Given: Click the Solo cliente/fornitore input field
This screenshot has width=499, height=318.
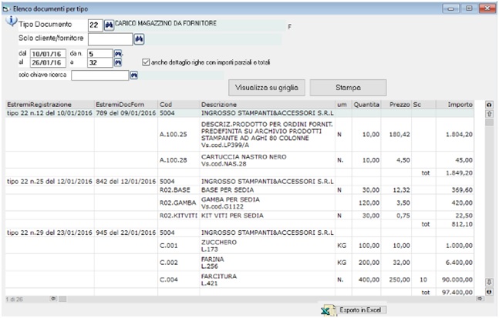Looking at the screenshot, I should [x=110, y=39].
